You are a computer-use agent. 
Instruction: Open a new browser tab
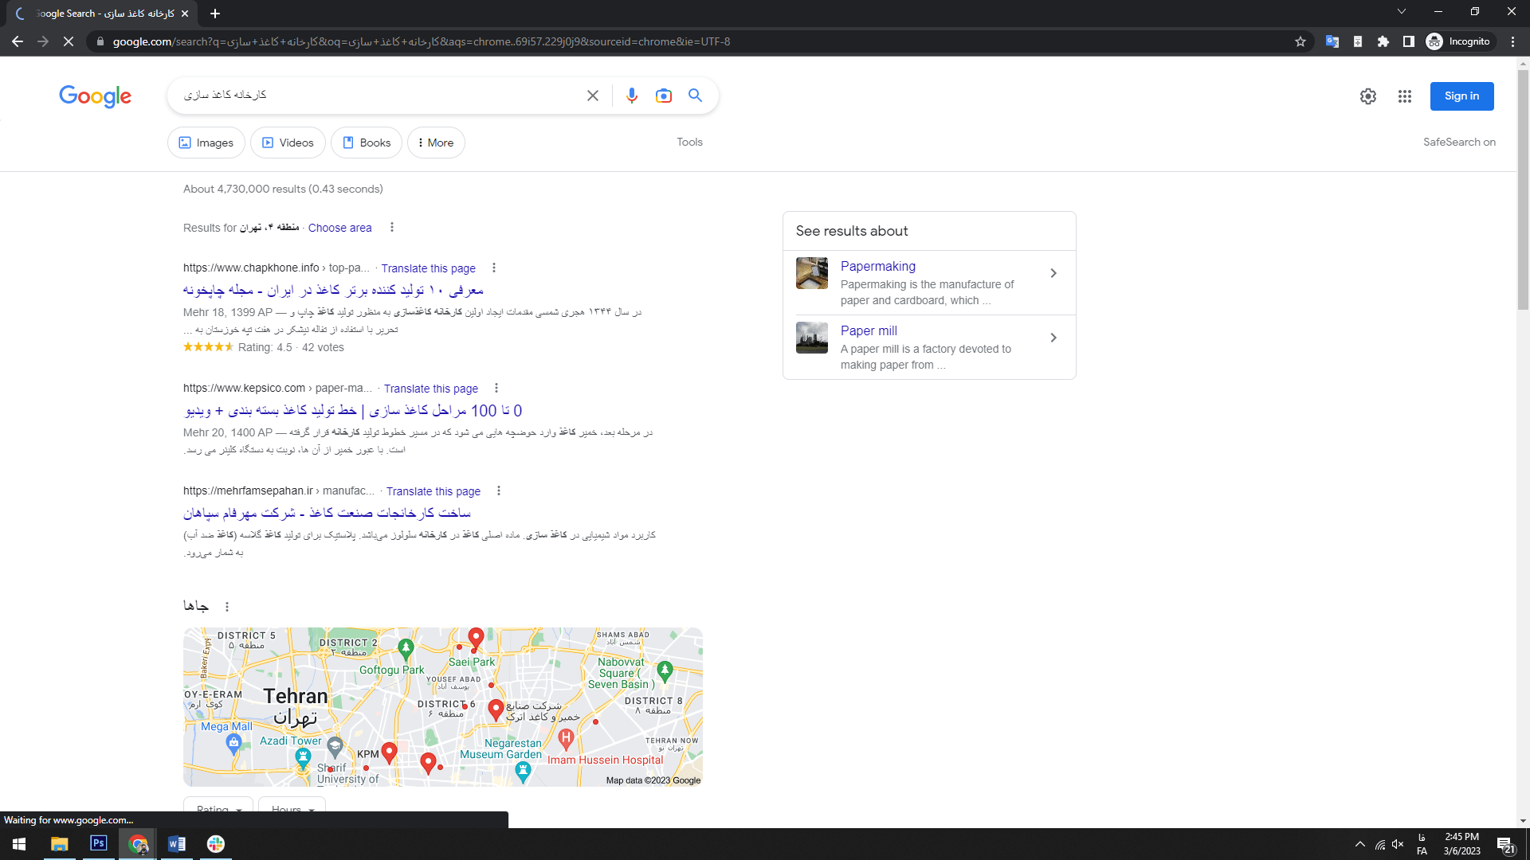point(215,14)
